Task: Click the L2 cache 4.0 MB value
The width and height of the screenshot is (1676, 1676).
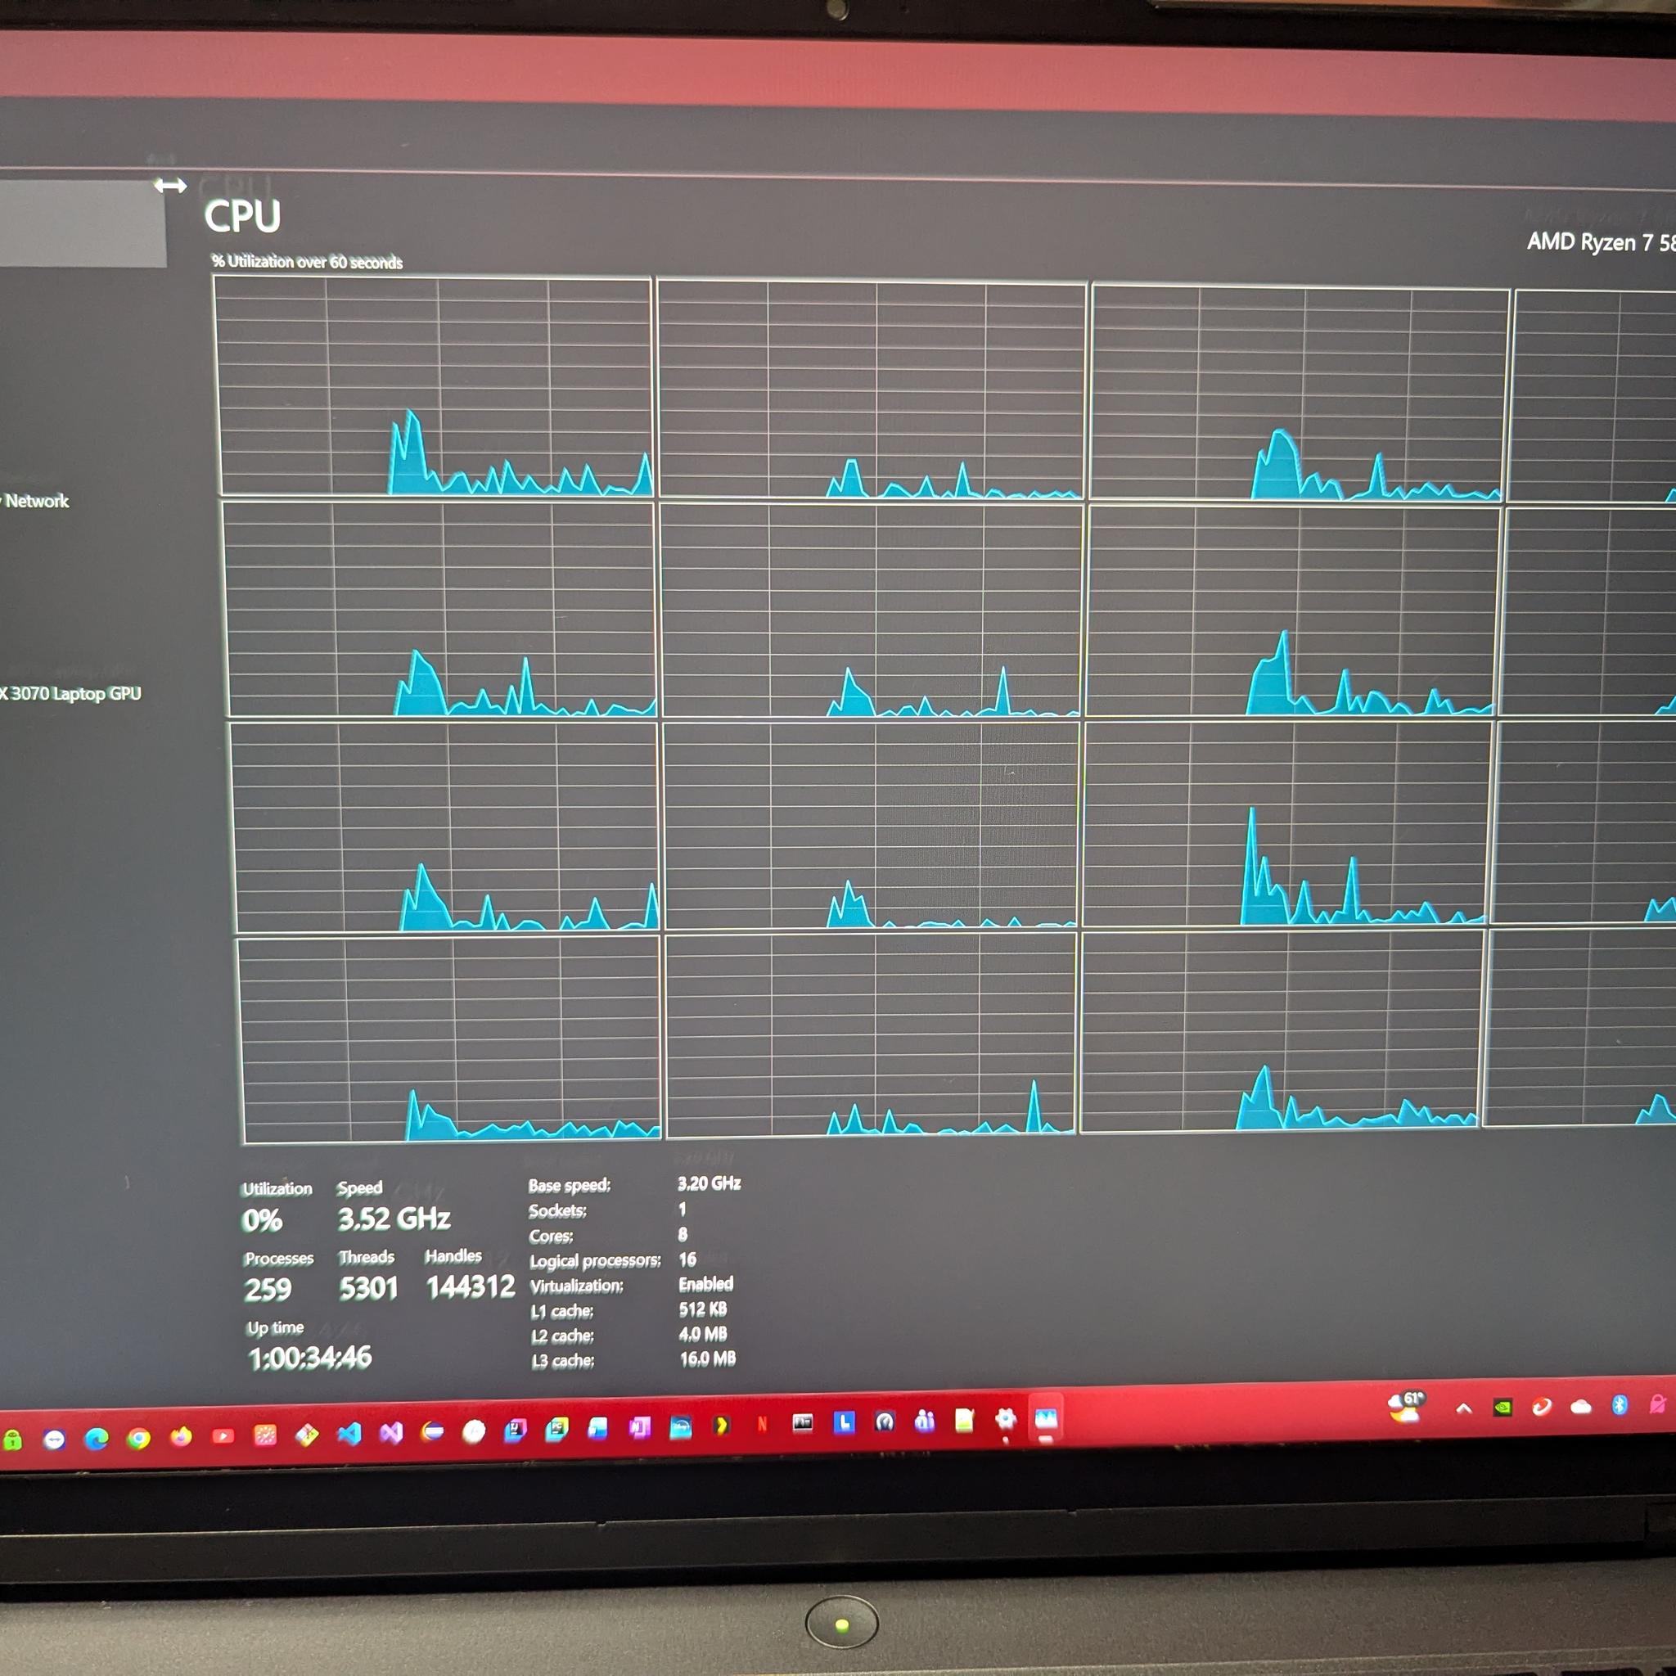Action: [x=704, y=1334]
